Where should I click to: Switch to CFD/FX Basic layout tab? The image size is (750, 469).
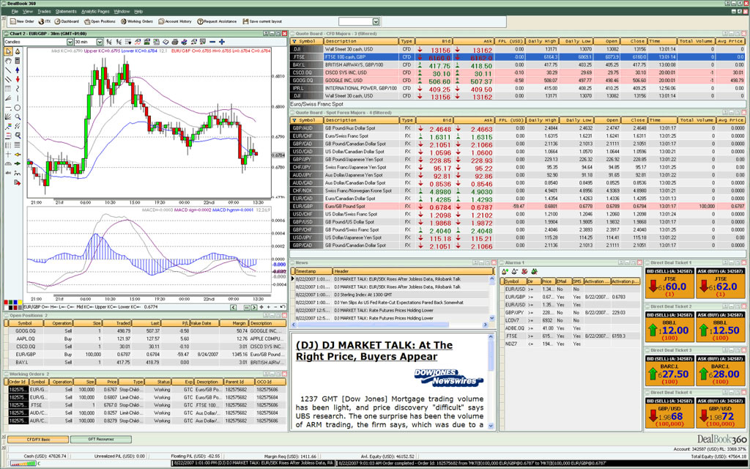38,439
